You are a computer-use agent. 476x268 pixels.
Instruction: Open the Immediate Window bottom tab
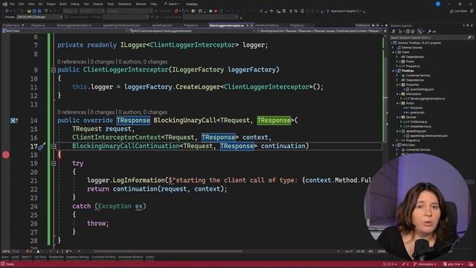(131, 257)
